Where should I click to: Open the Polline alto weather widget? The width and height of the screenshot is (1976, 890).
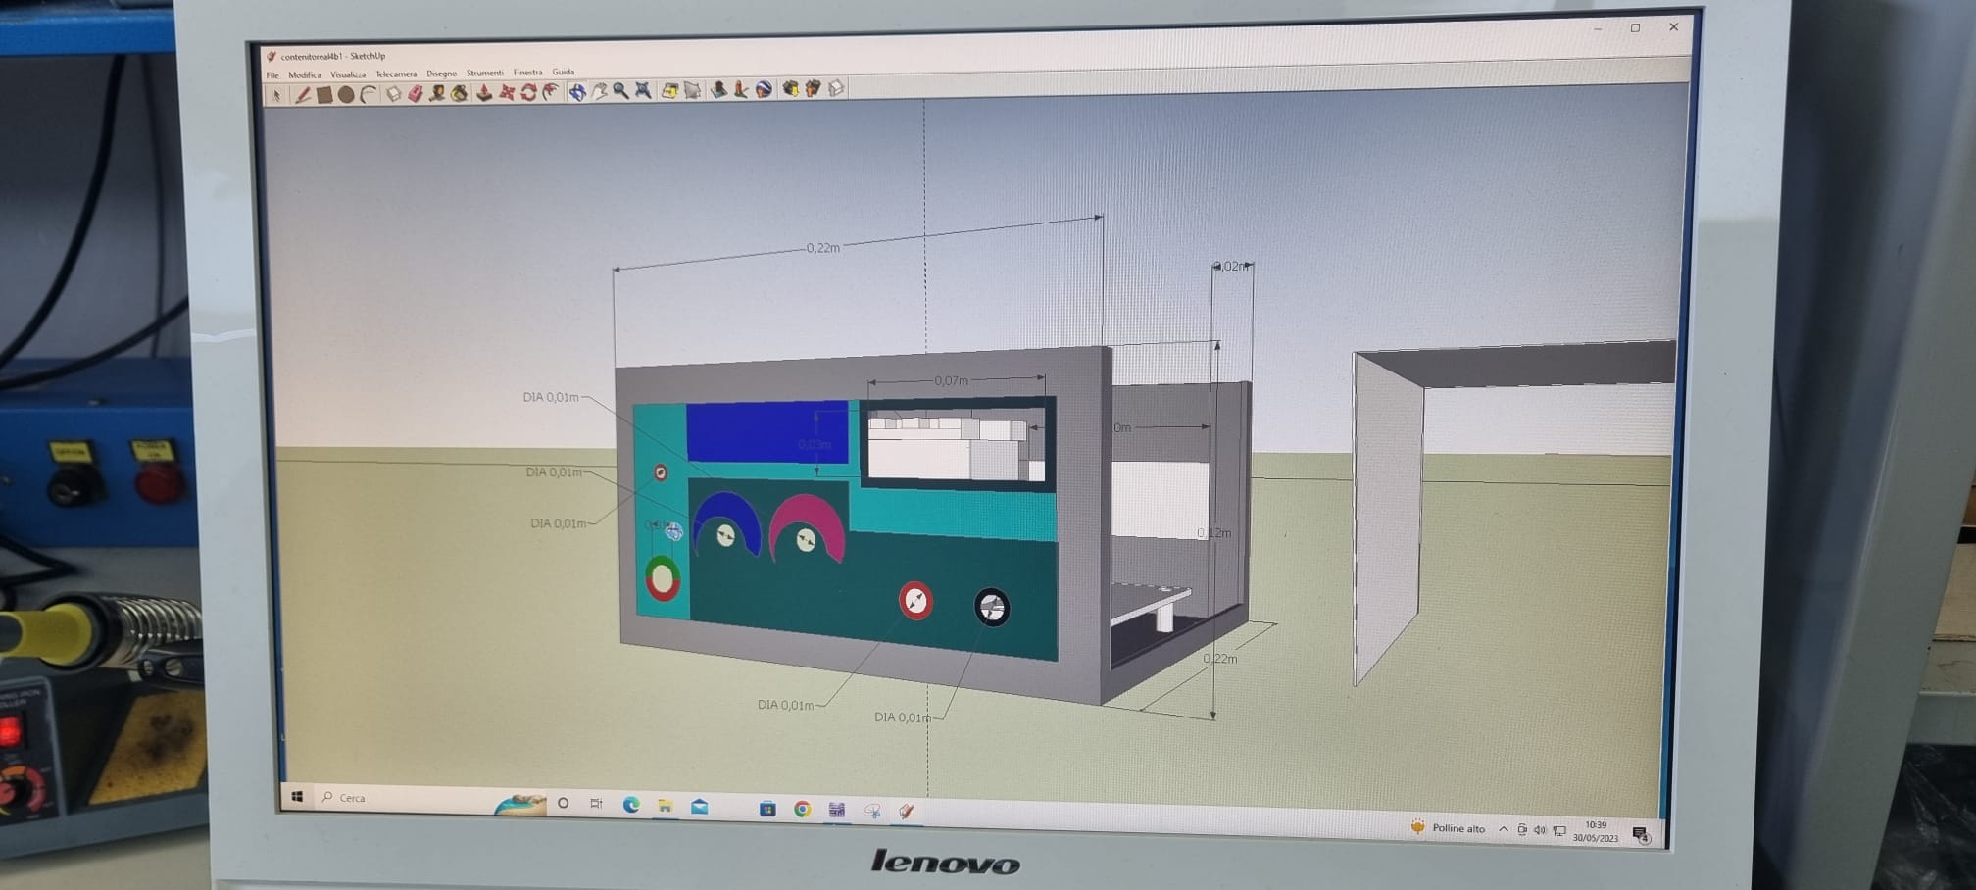coord(1448,828)
